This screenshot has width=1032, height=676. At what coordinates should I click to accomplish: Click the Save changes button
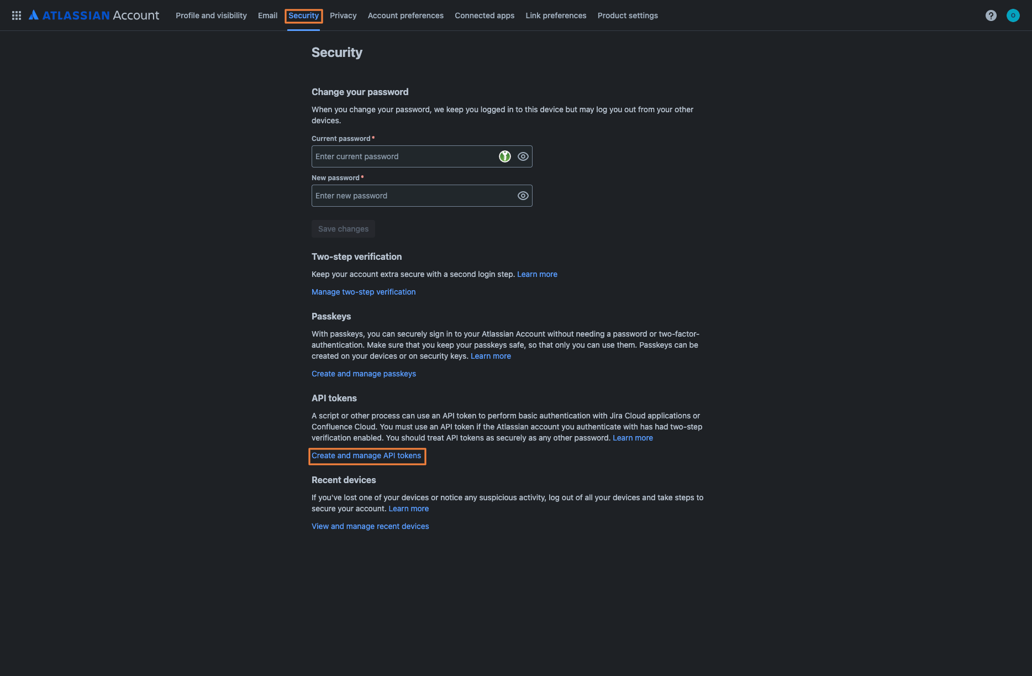(343, 228)
